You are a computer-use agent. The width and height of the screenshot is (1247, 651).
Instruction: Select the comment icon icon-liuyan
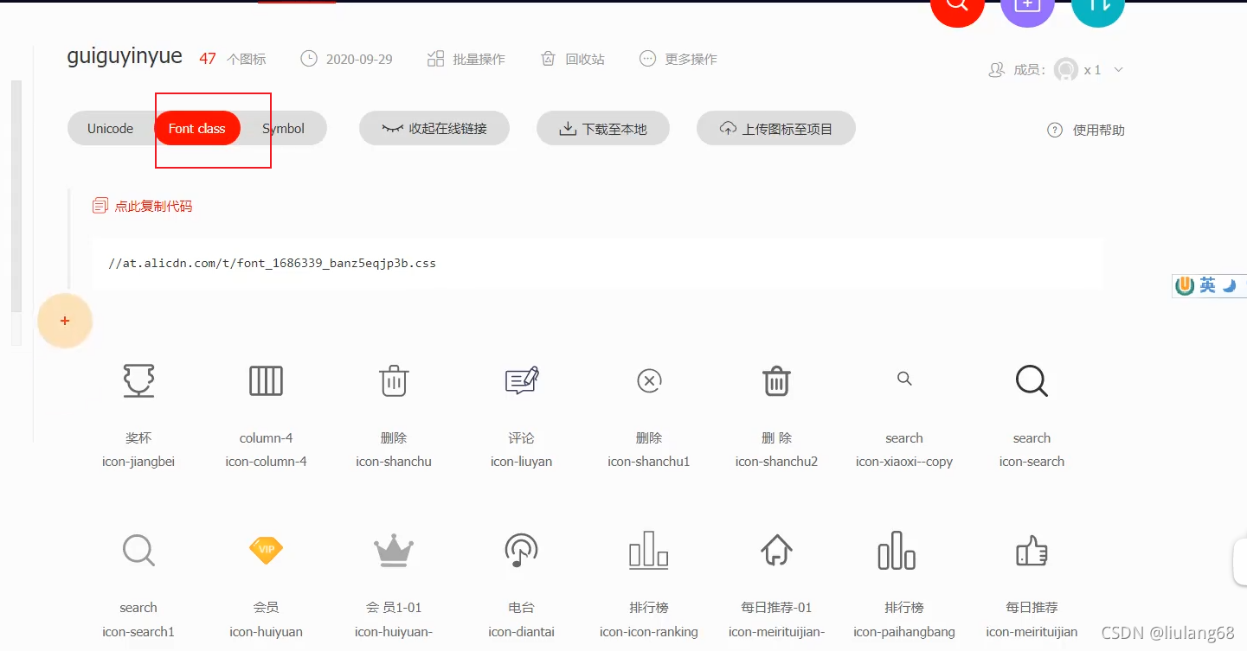[x=522, y=380]
